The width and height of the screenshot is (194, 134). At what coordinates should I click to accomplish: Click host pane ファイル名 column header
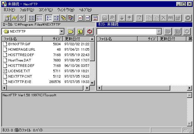[x=117, y=39]
